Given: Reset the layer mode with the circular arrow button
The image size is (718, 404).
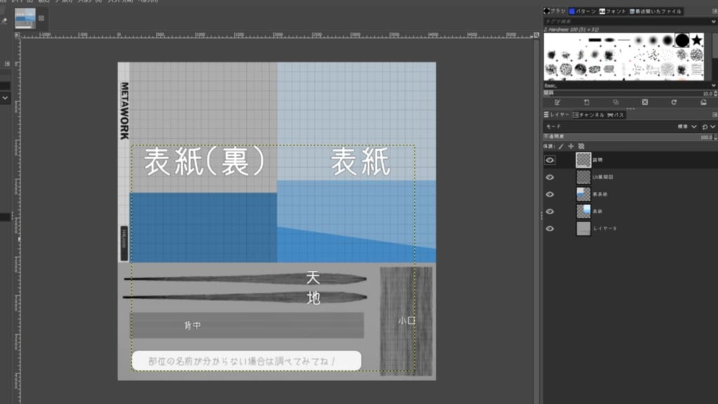Looking at the screenshot, I should [705, 127].
